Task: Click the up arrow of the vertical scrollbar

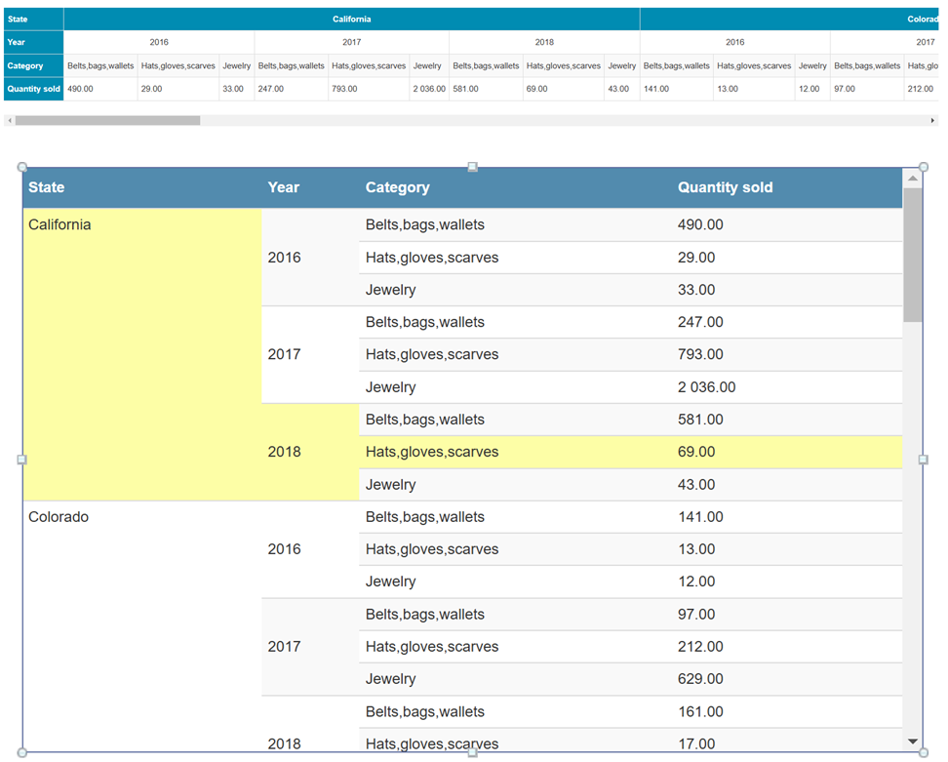Action: tap(913, 179)
